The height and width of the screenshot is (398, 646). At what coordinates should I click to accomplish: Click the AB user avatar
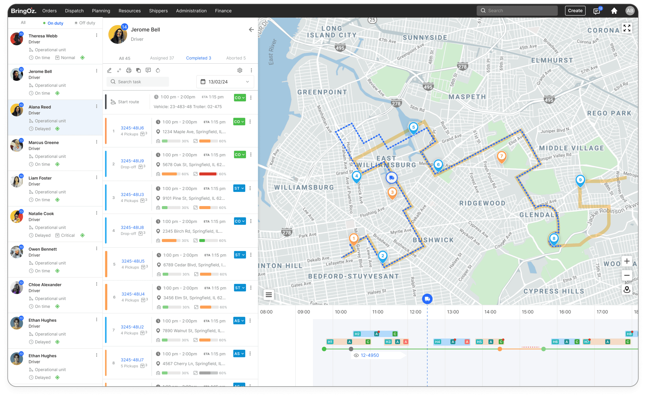pyautogui.click(x=630, y=11)
